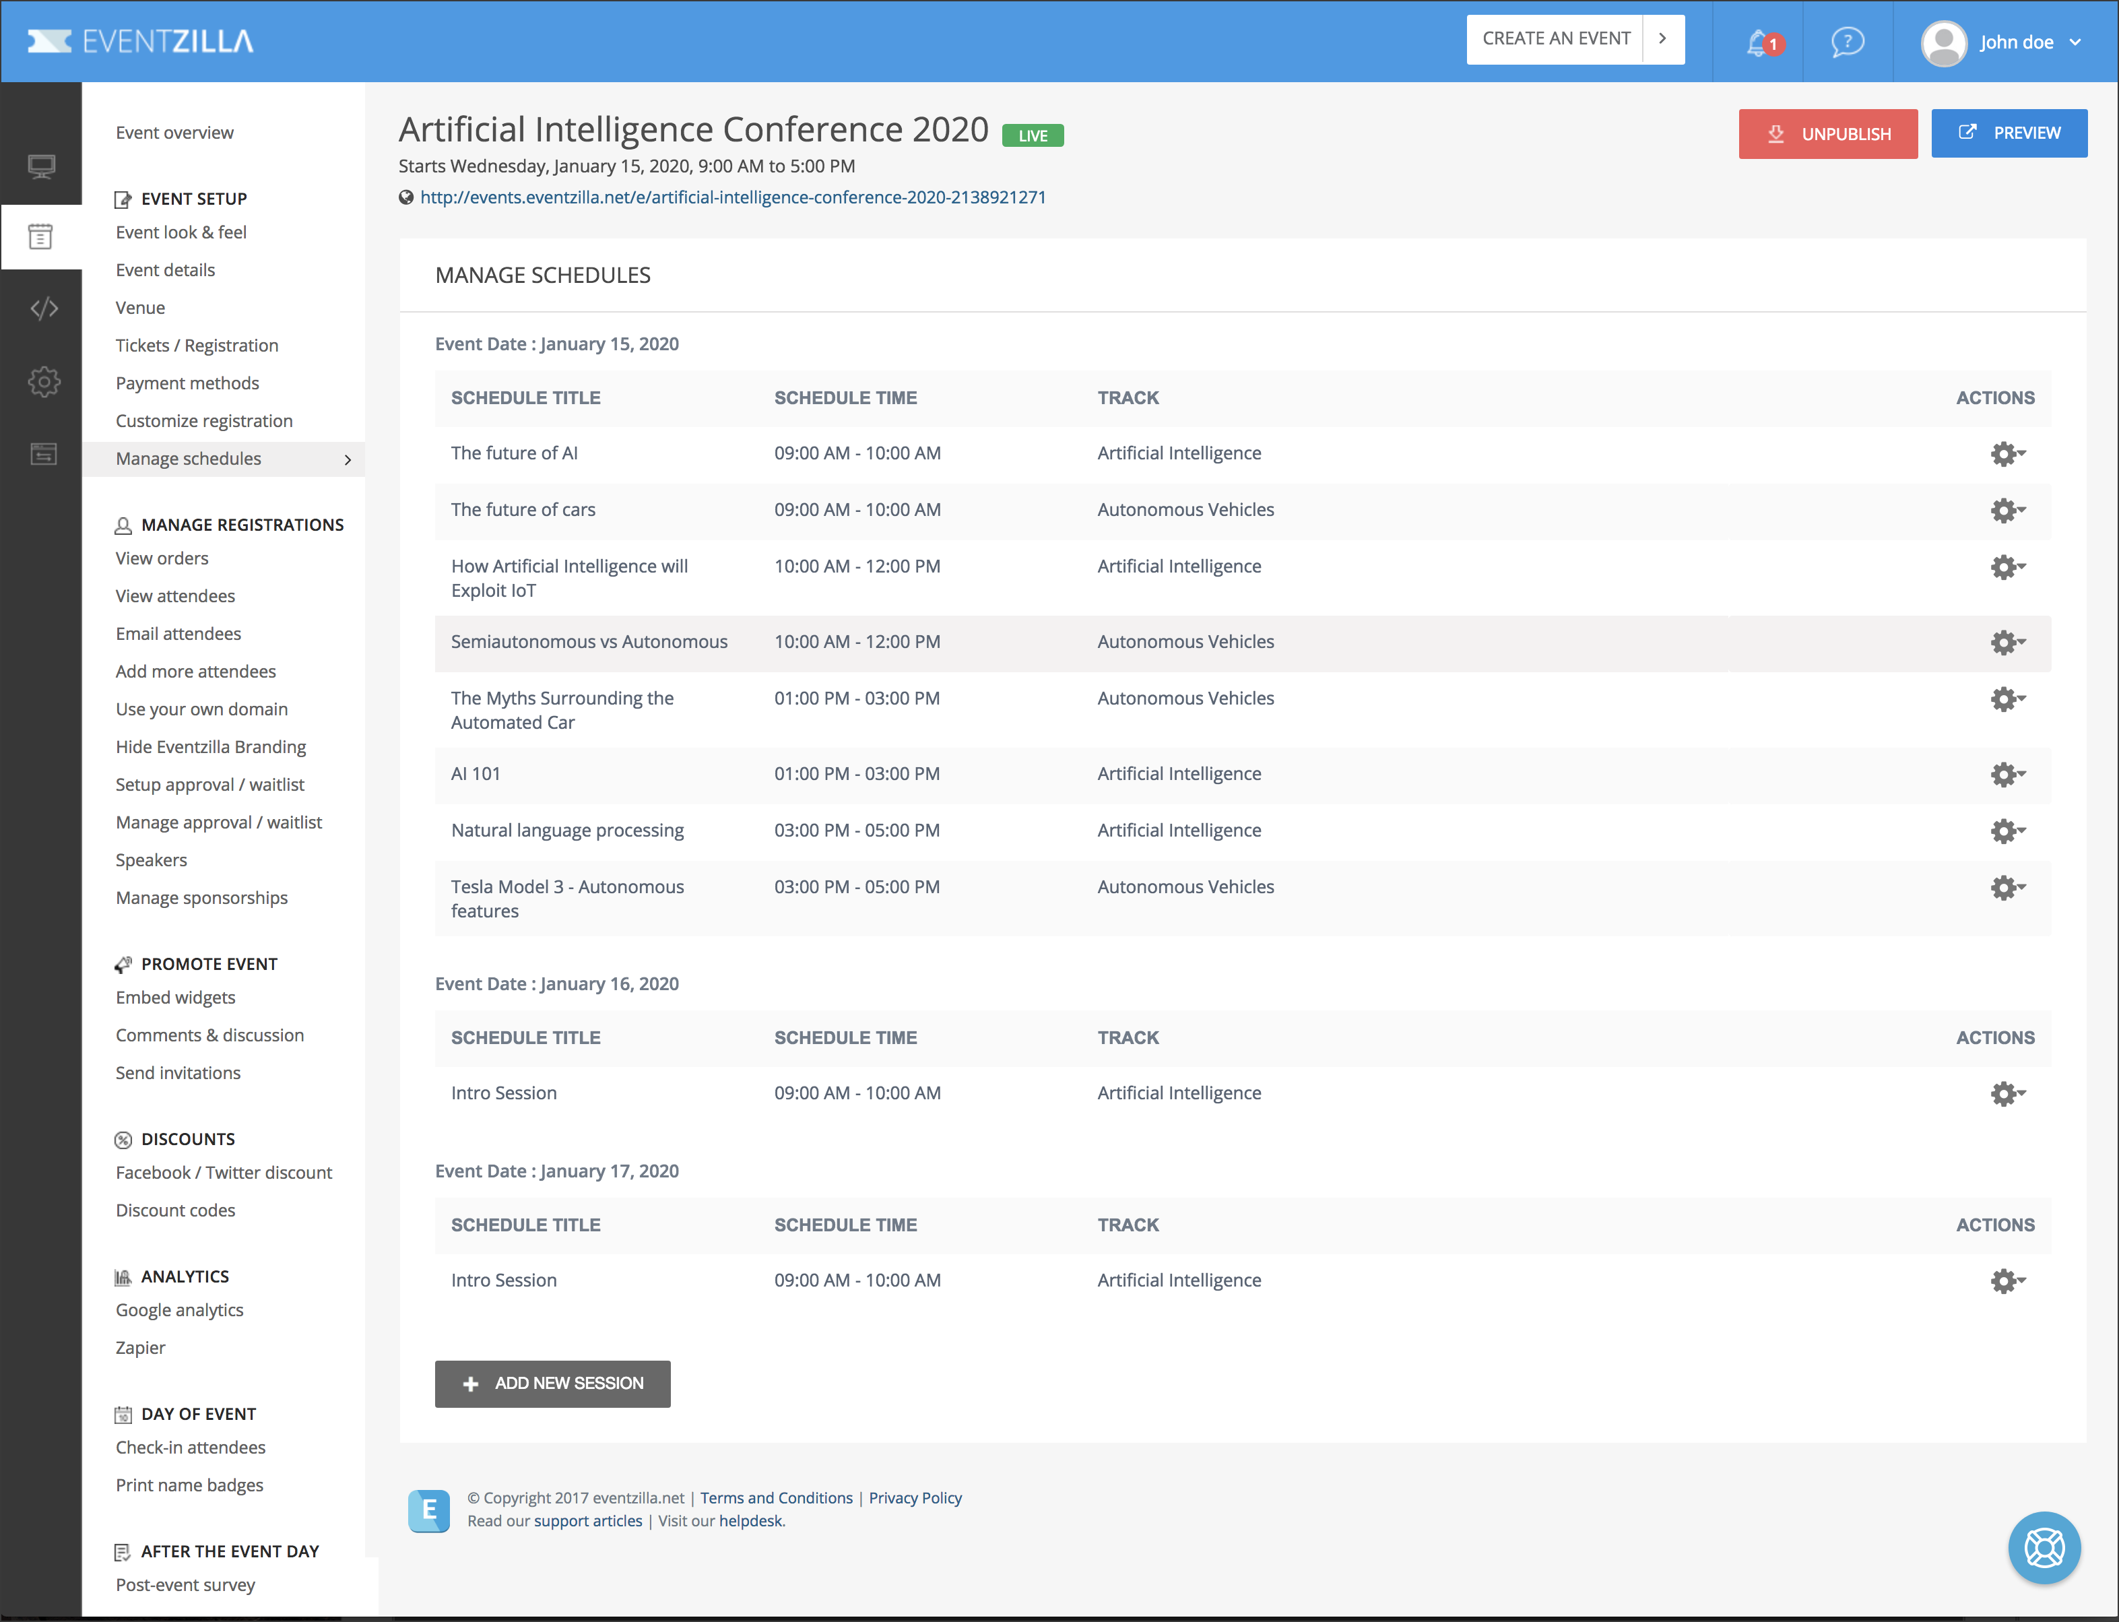Open the event URL link

pyautogui.click(x=733, y=197)
